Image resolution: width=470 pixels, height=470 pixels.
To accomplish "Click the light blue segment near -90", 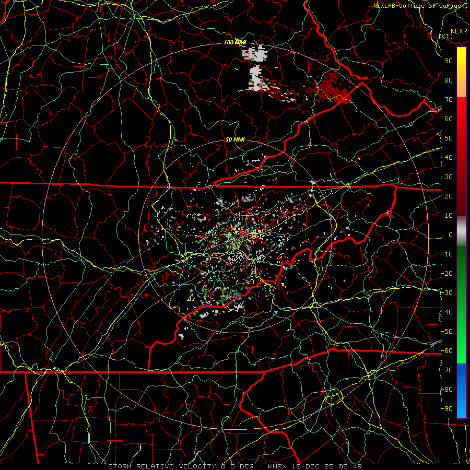I will 461,408.
